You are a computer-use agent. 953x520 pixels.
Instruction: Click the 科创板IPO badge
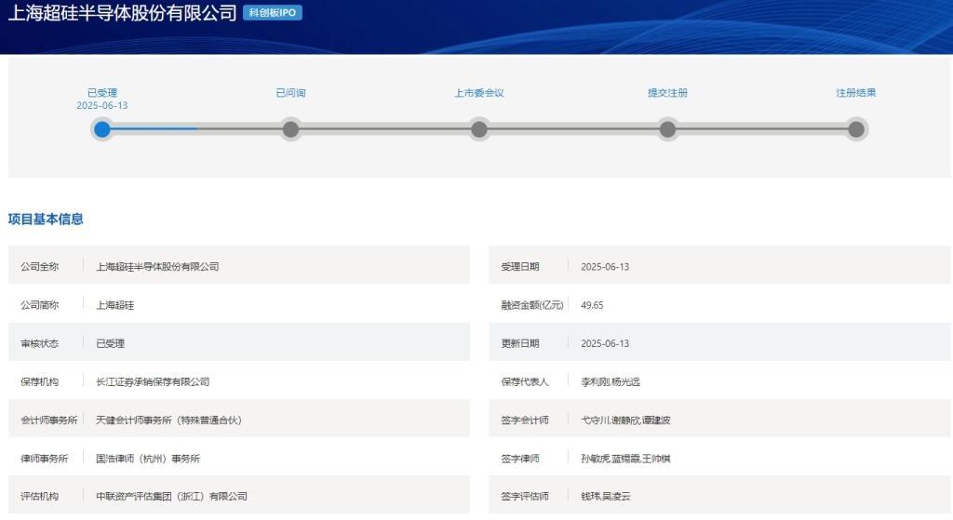click(x=273, y=13)
